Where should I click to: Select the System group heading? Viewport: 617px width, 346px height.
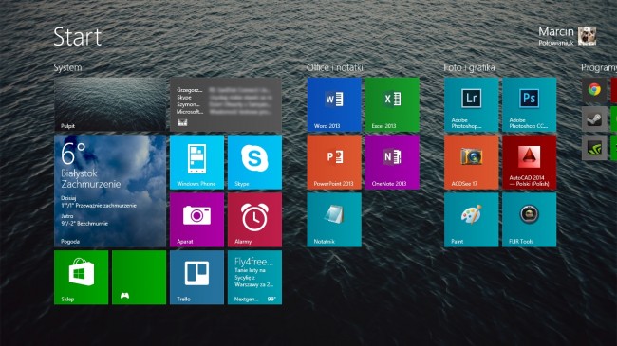[67, 67]
